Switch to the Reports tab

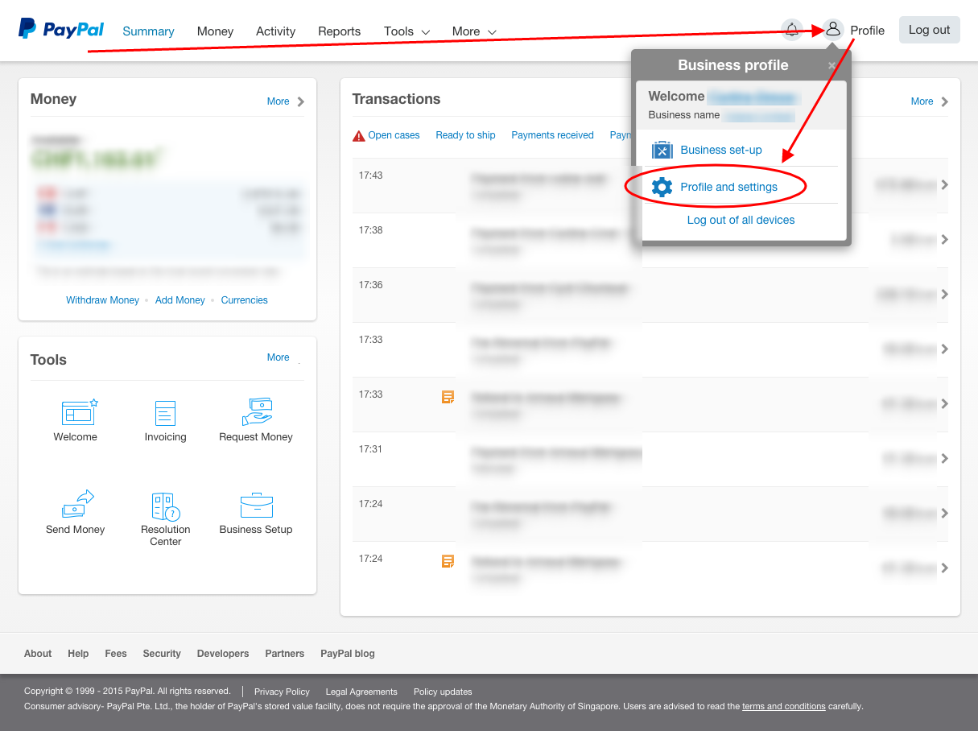click(x=339, y=31)
